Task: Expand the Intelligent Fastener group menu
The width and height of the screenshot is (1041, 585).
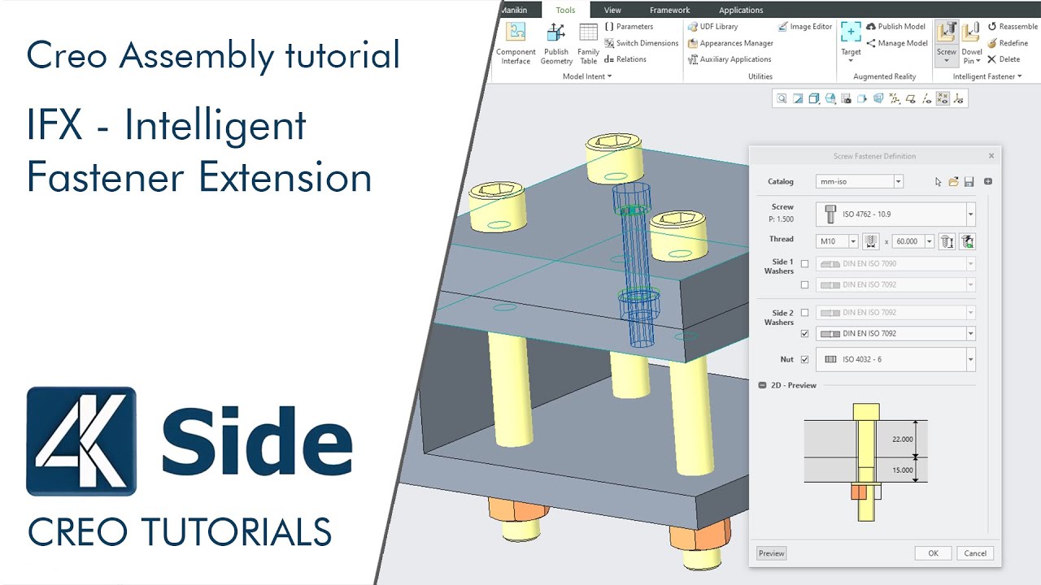Action: coord(987,76)
